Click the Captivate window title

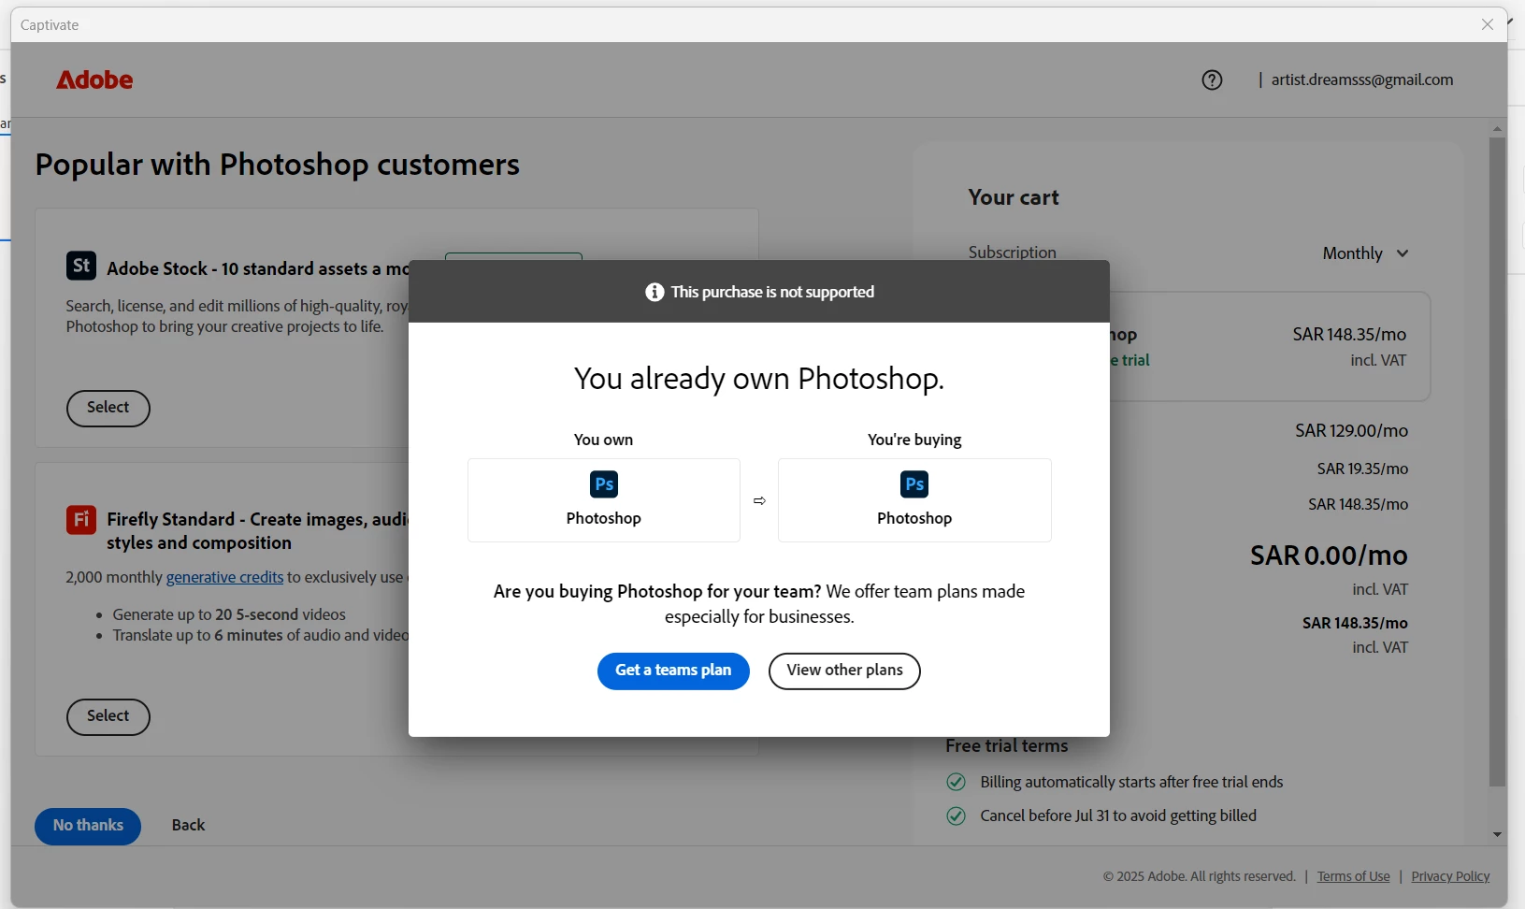[x=50, y=25]
